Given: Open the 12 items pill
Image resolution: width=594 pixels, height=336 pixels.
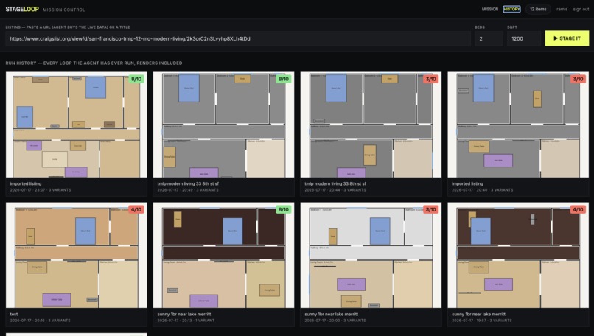Looking at the screenshot, I should coord(538,9).
